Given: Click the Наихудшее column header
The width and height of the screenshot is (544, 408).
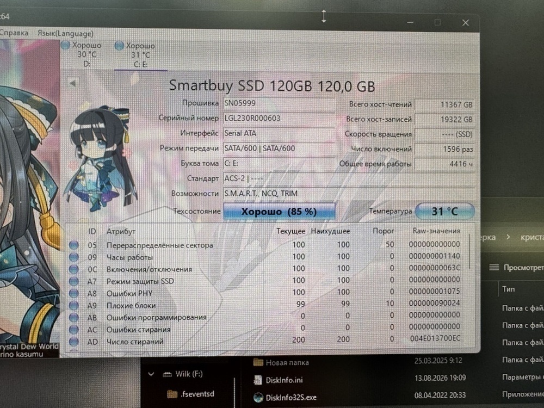Looking at the screenshot, I should pos(330,231).
